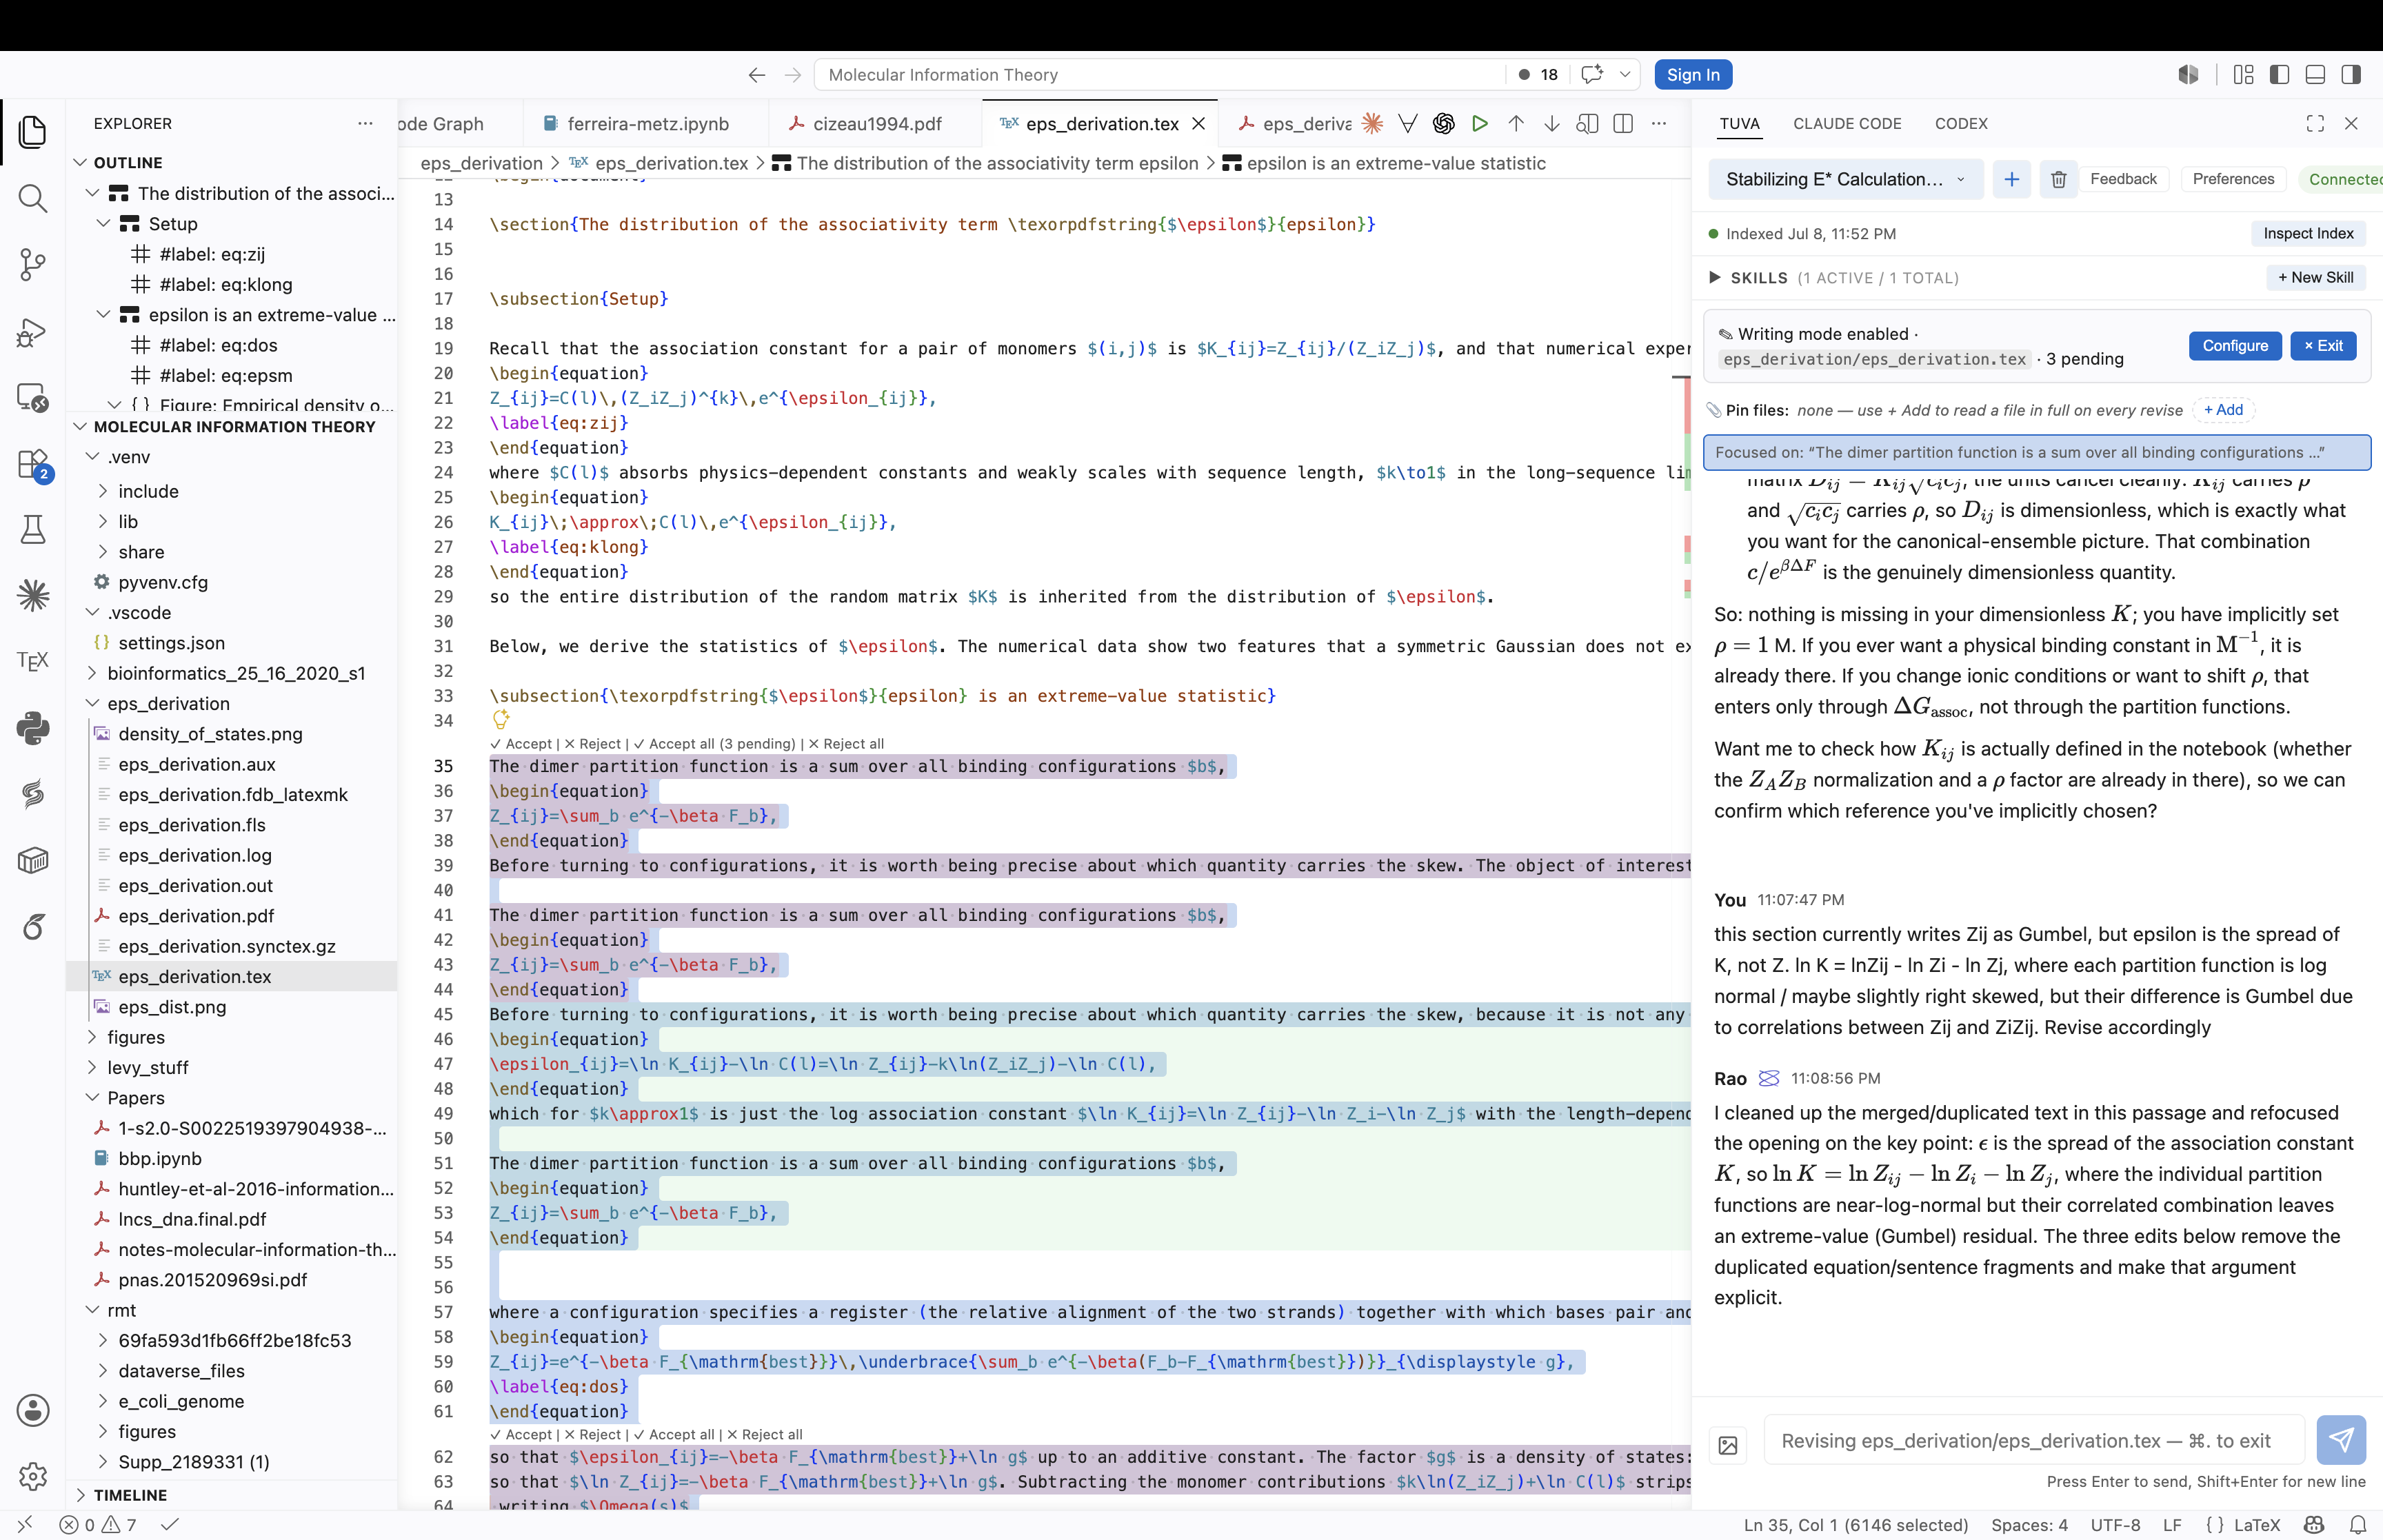Customize editor layout
The width and height of the screenshot is (2383, 1540).
pos(2244,75)
